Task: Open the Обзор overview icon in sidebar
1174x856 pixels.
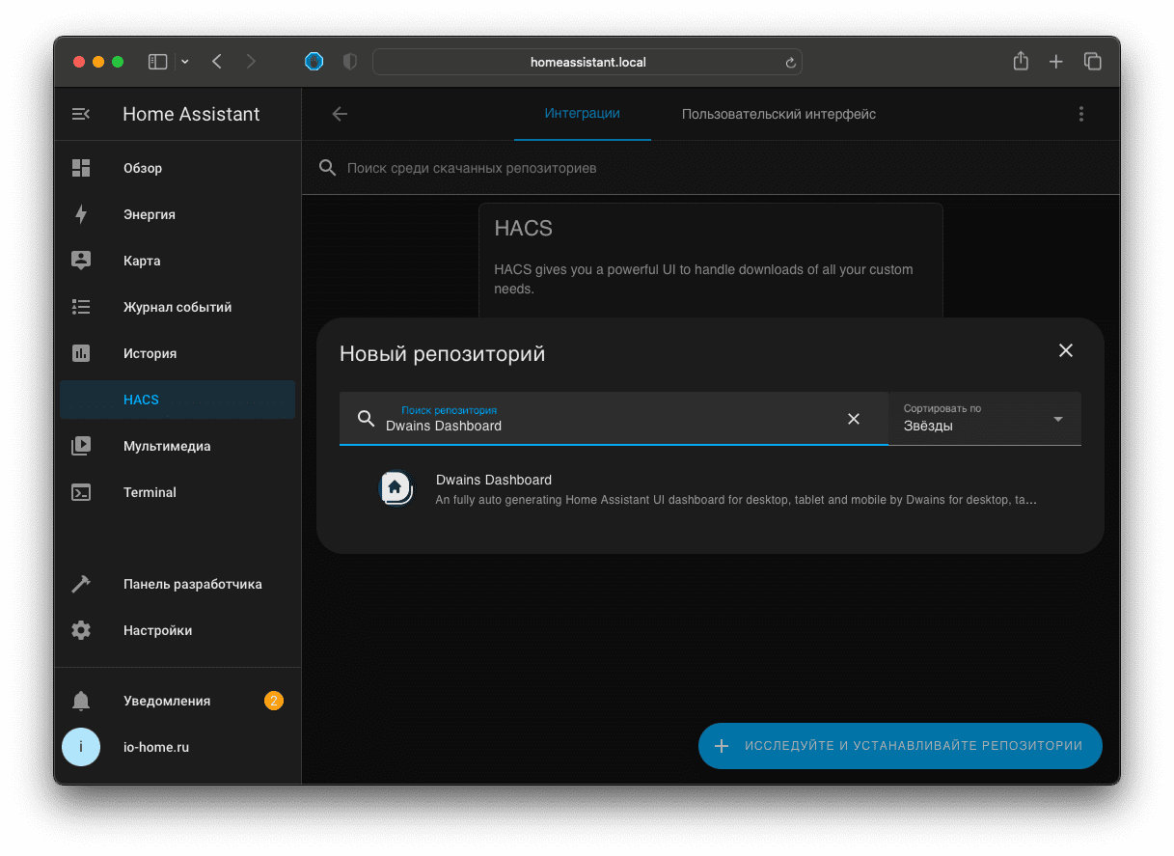Action: pyautogui.click(x=81, y=168)
